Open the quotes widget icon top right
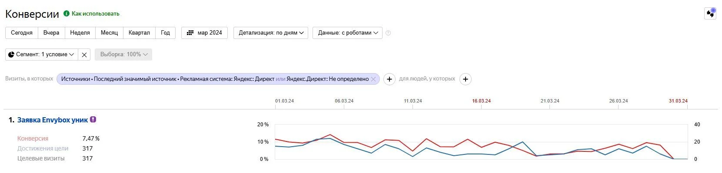This screenshot has width=722, height=173. coord(710,13)
